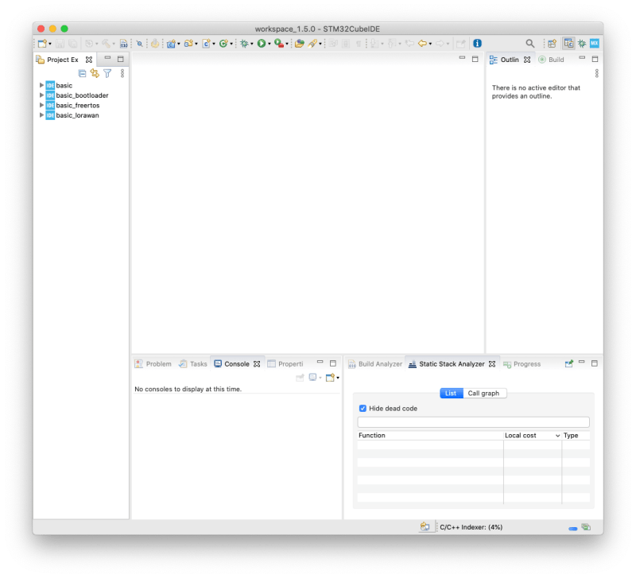This screenshot has width=636, height=578.
Task: Click the build progress icon in status bar
Action: tap(586, 527)
